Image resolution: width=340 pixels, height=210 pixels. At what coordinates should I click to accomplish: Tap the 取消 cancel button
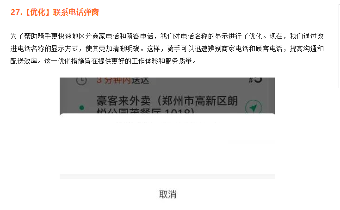pyautogui.click(x=167, y=194)
